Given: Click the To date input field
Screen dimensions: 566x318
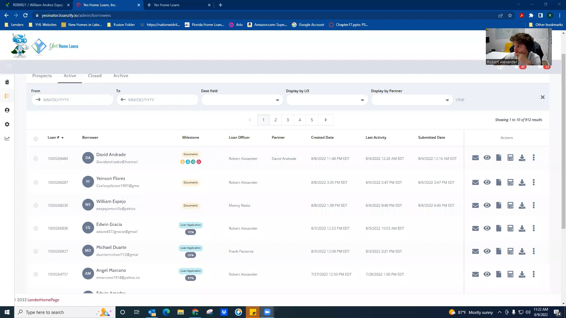Looking at the screenshot, I should pyautogui.click(x=157, y=100).
